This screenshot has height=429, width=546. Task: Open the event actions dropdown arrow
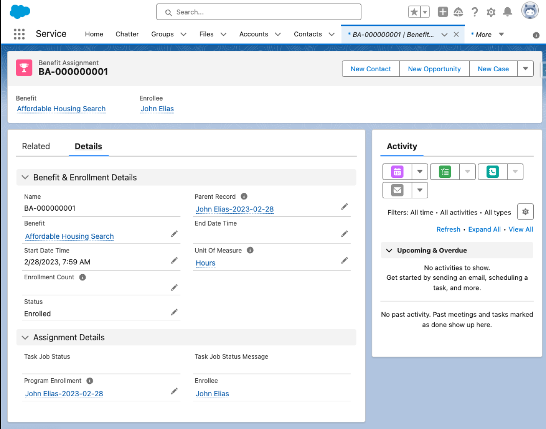(420, 172)
